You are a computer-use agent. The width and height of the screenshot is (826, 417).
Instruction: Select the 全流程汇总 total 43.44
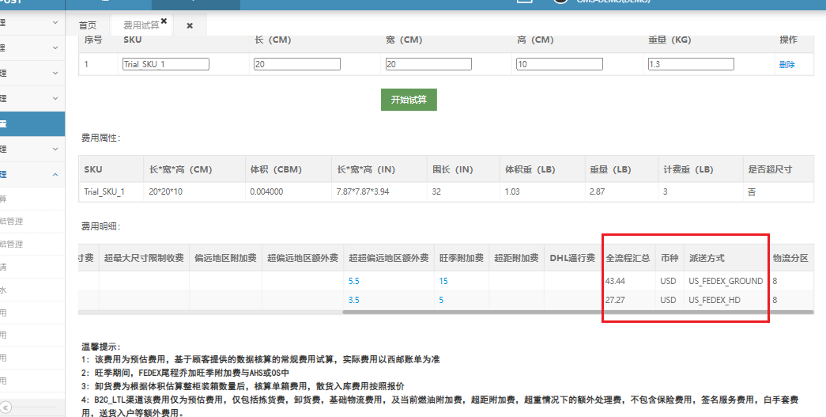pos(615,281)
